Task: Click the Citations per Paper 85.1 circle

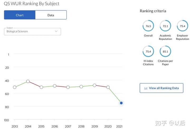Action: (x=165, y=51)
